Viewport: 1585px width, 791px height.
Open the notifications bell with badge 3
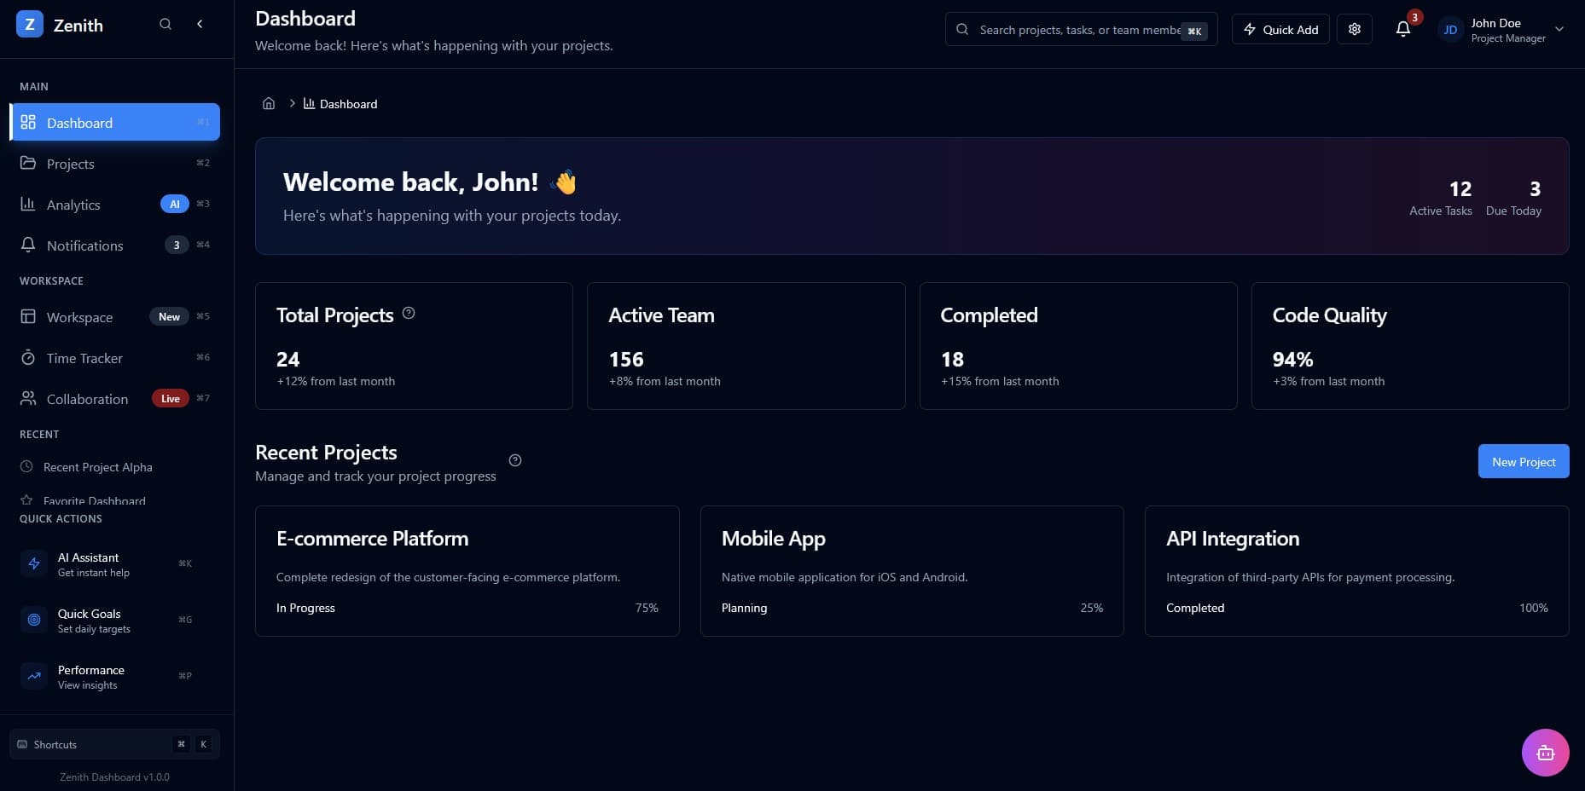pyautogui.click(x=1402, y=28)
